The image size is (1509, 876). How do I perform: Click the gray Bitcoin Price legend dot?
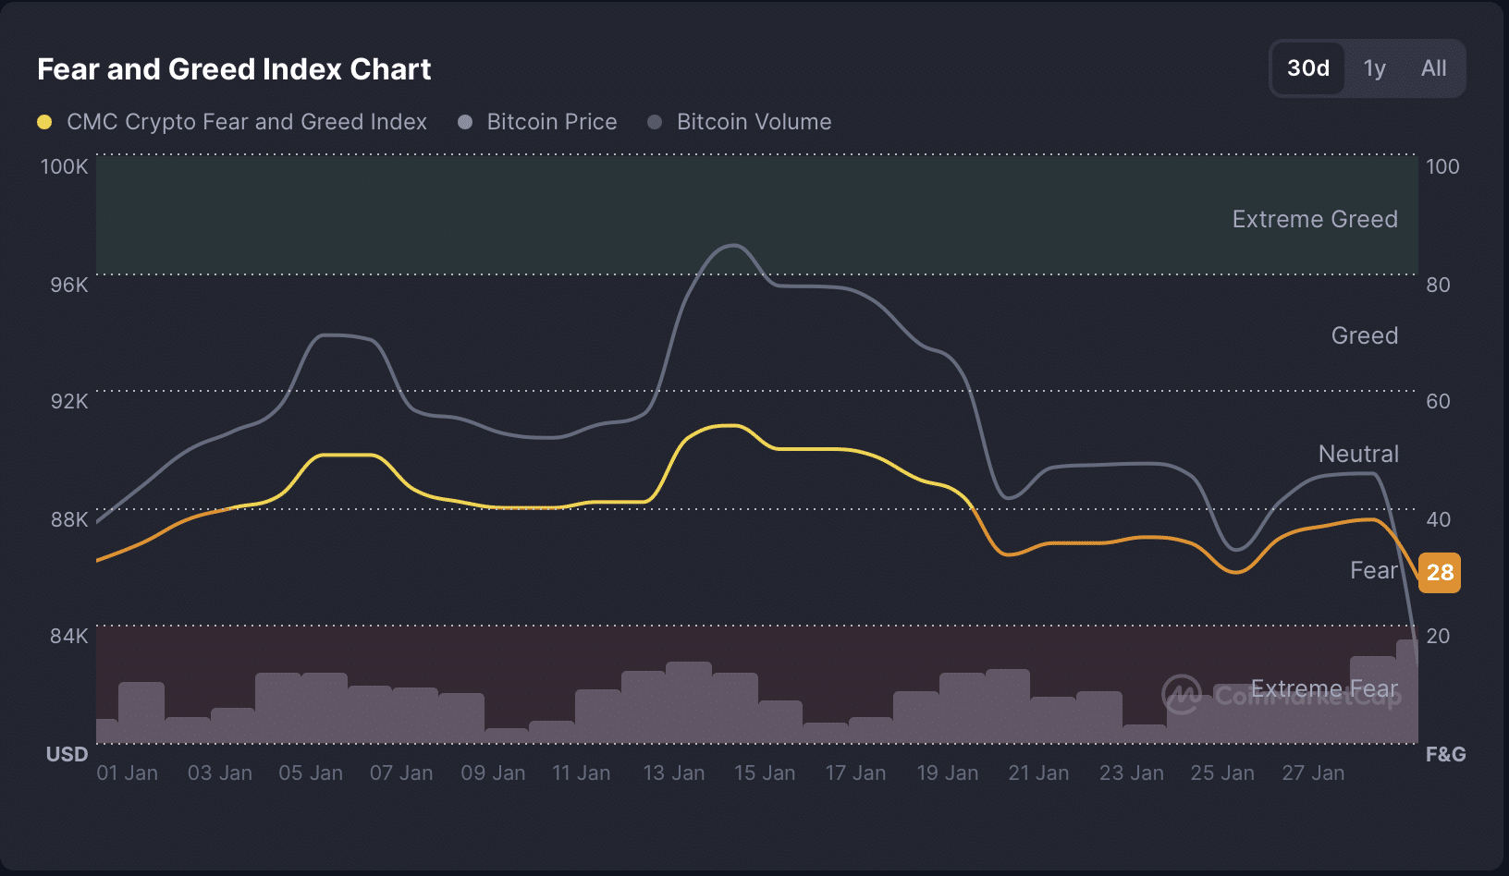[465, 122]
